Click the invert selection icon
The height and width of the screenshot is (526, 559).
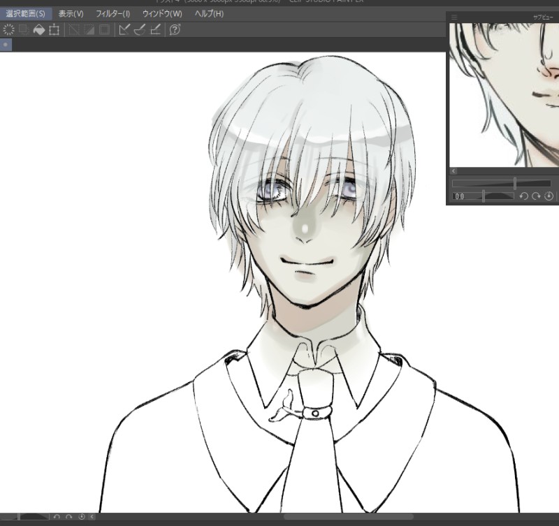point(89,29)
